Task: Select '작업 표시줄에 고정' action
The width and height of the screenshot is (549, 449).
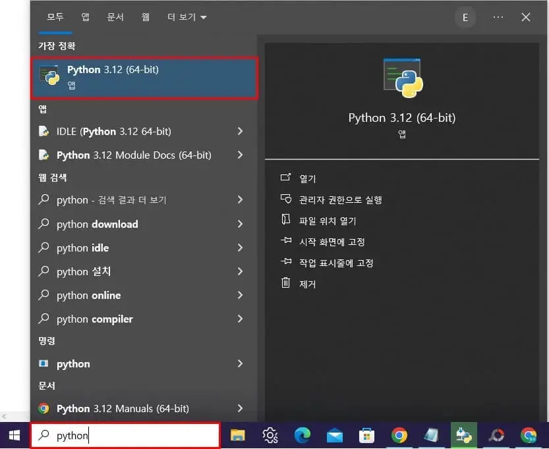Action: coord(335,263)
